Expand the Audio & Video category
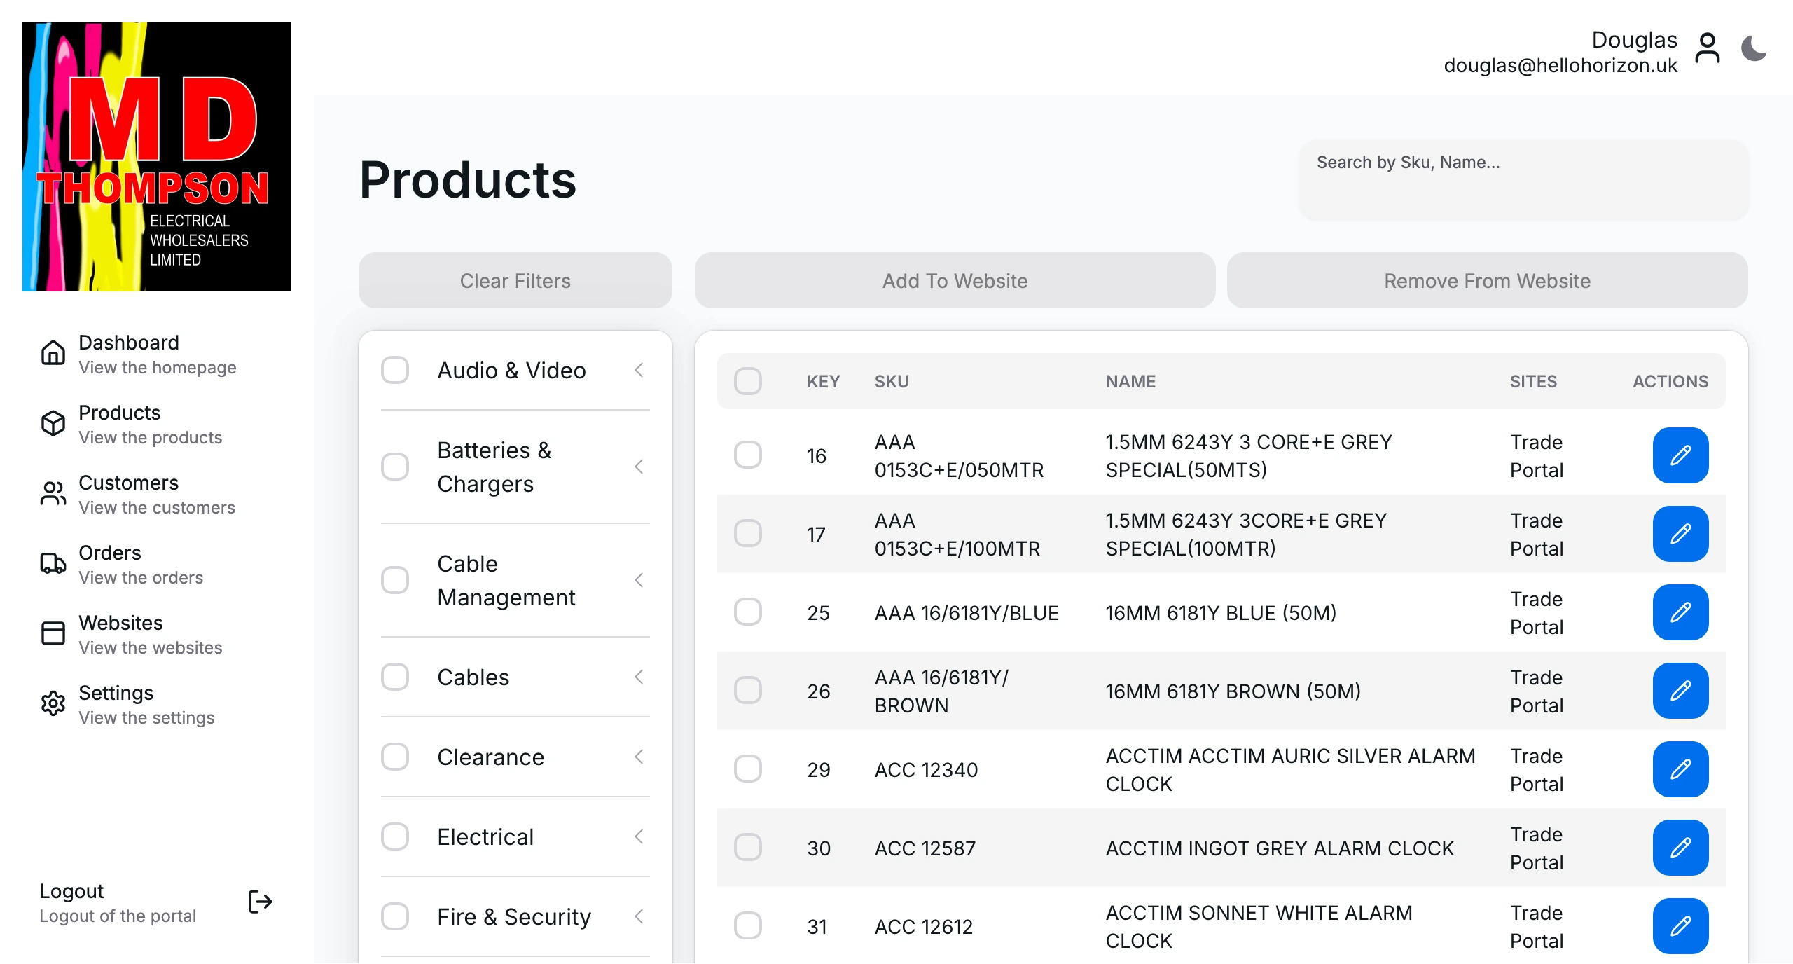This screenshot has width=1793, height=964. [x=638, y=370]
